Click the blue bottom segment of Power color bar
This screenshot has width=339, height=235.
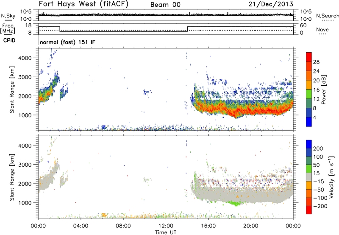309,122
